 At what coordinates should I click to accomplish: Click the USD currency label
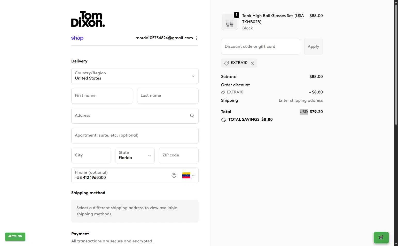pos(304,112)
